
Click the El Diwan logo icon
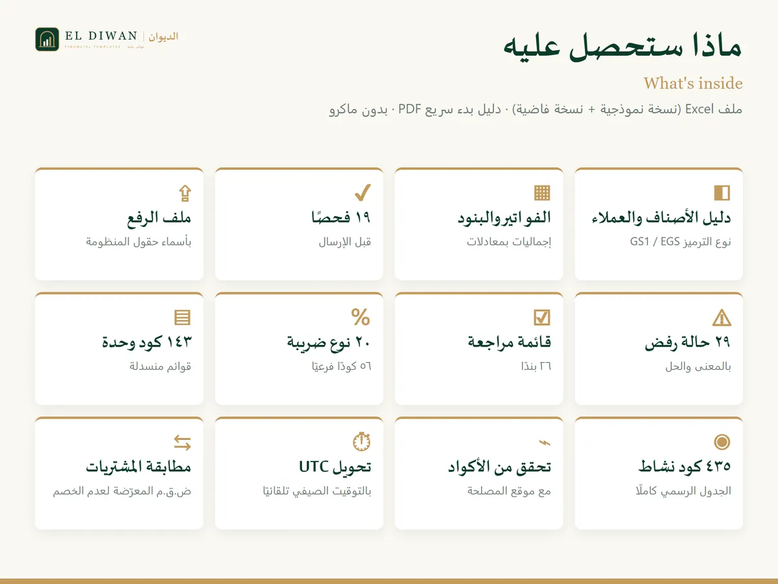(x=47, y=40)
